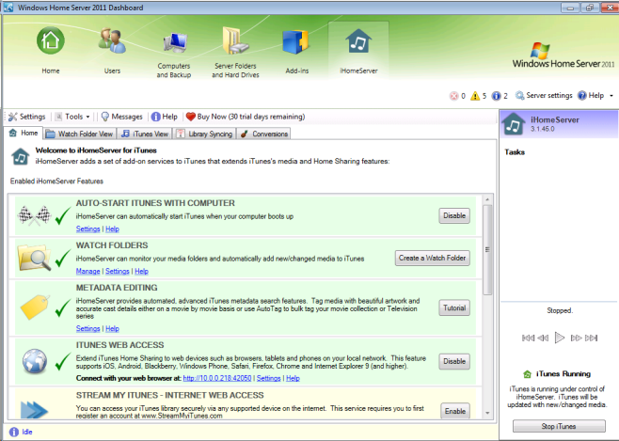Fast forward playback in the player
The image size is (619, 441).
[x=577, y=339]
